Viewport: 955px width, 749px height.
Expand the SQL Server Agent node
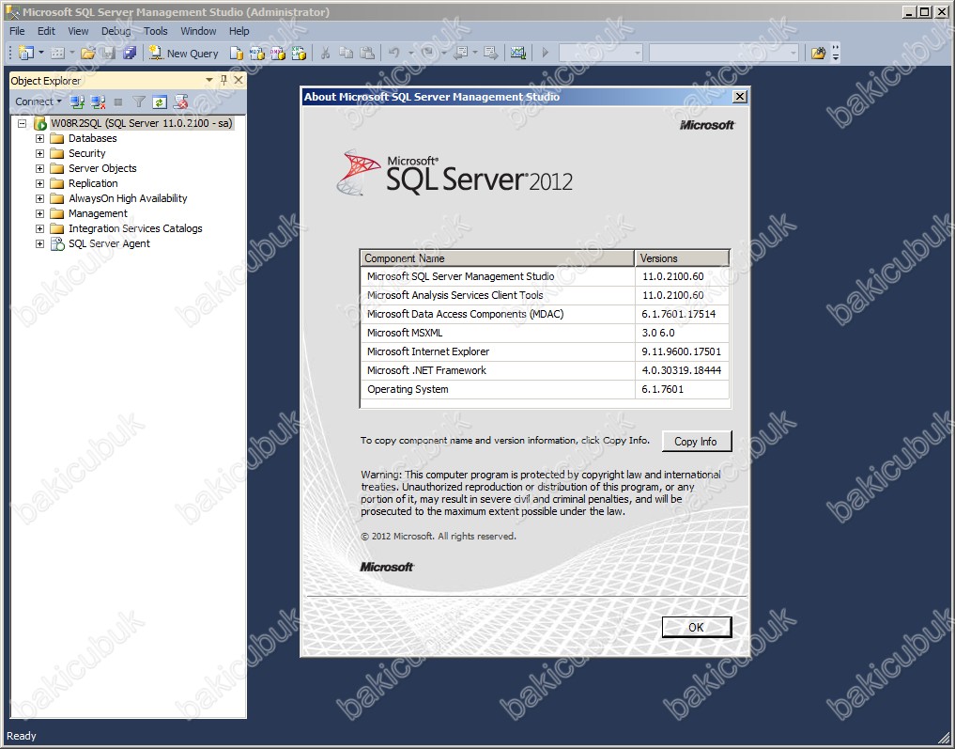click(39, 243)
